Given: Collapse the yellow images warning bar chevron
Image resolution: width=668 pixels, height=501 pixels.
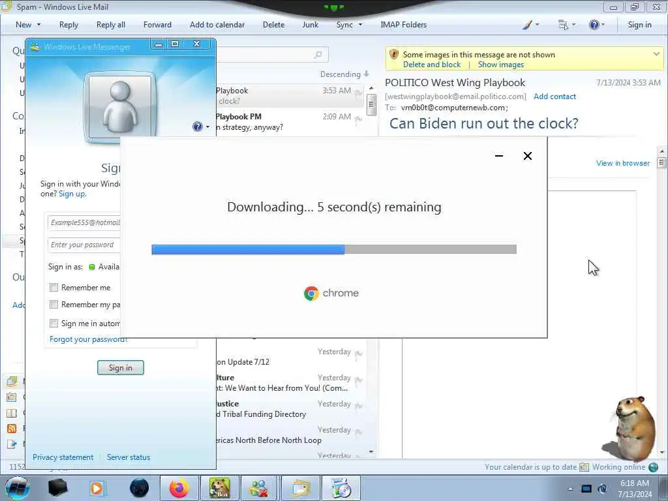Looking at the screenshot, I should click(x=656, y=54).
